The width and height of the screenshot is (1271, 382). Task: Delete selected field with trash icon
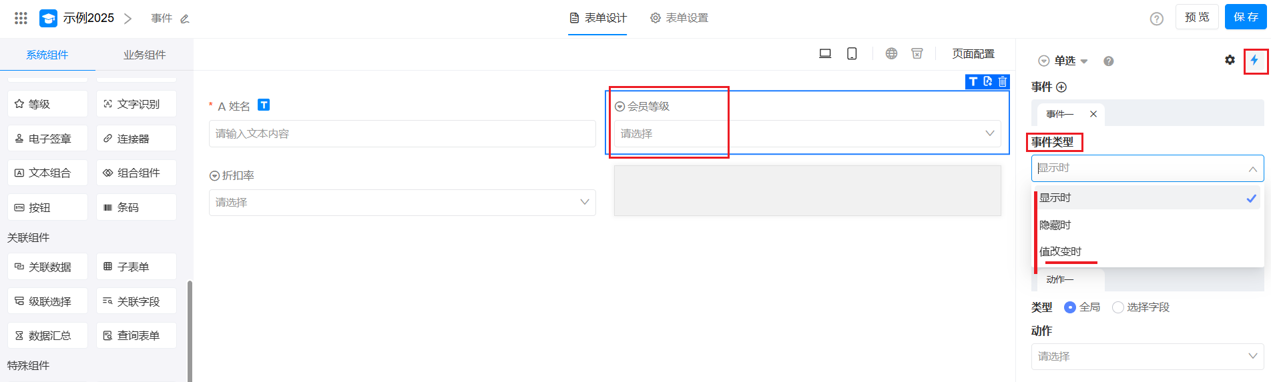coord(1002,81)
